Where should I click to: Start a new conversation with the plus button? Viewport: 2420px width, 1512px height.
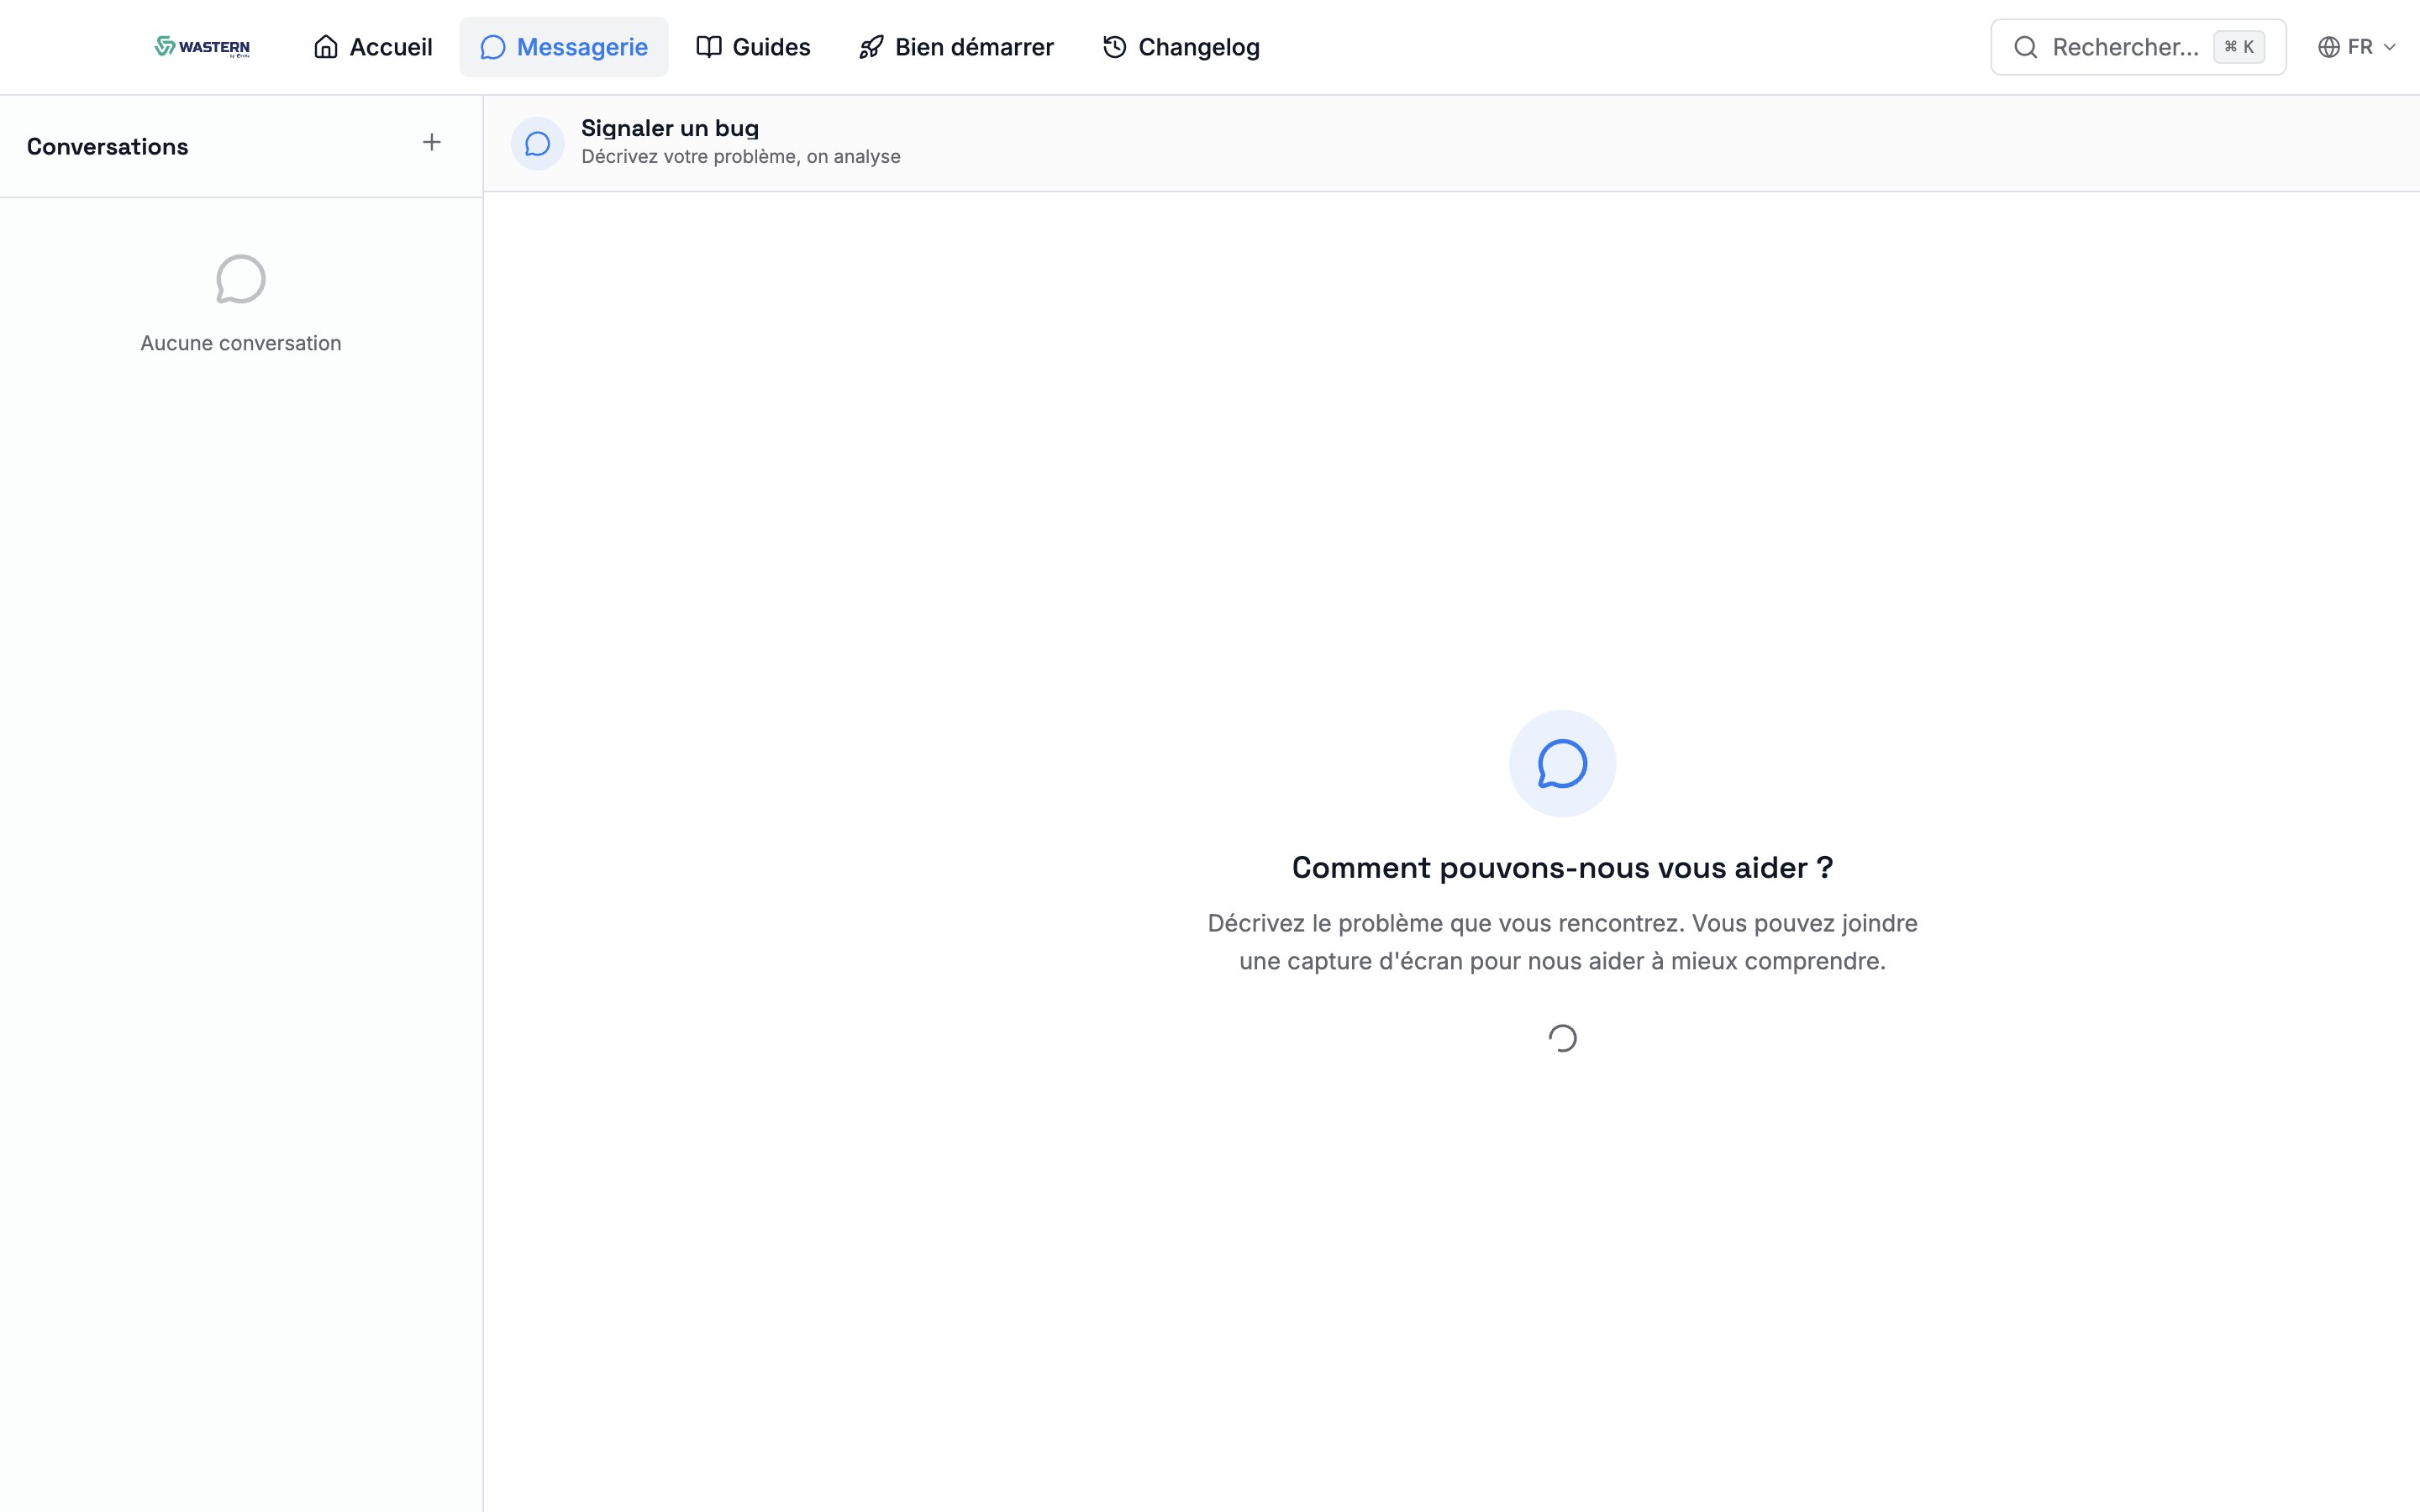click(431, 141)
